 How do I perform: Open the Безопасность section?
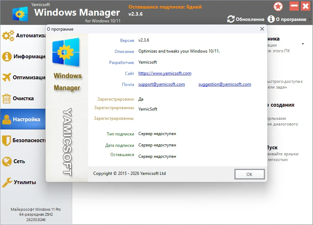click(23, 140)
